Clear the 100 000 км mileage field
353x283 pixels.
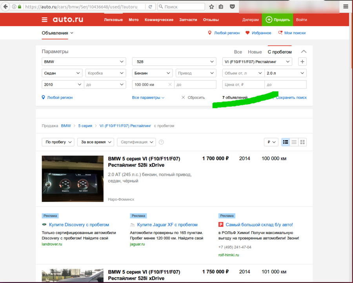pyautogui.click(x=170, y=85)
